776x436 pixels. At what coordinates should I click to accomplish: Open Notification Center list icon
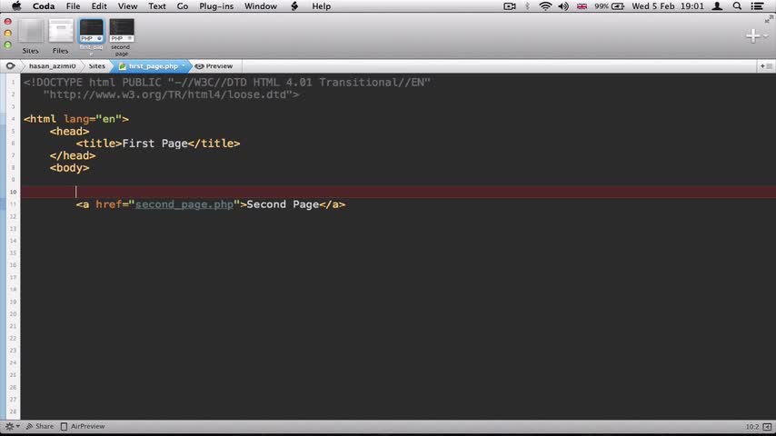tap(757, 6)
